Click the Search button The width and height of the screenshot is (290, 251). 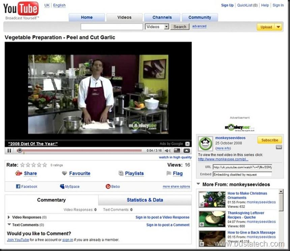pyautogui.click(x=180, y=27)
